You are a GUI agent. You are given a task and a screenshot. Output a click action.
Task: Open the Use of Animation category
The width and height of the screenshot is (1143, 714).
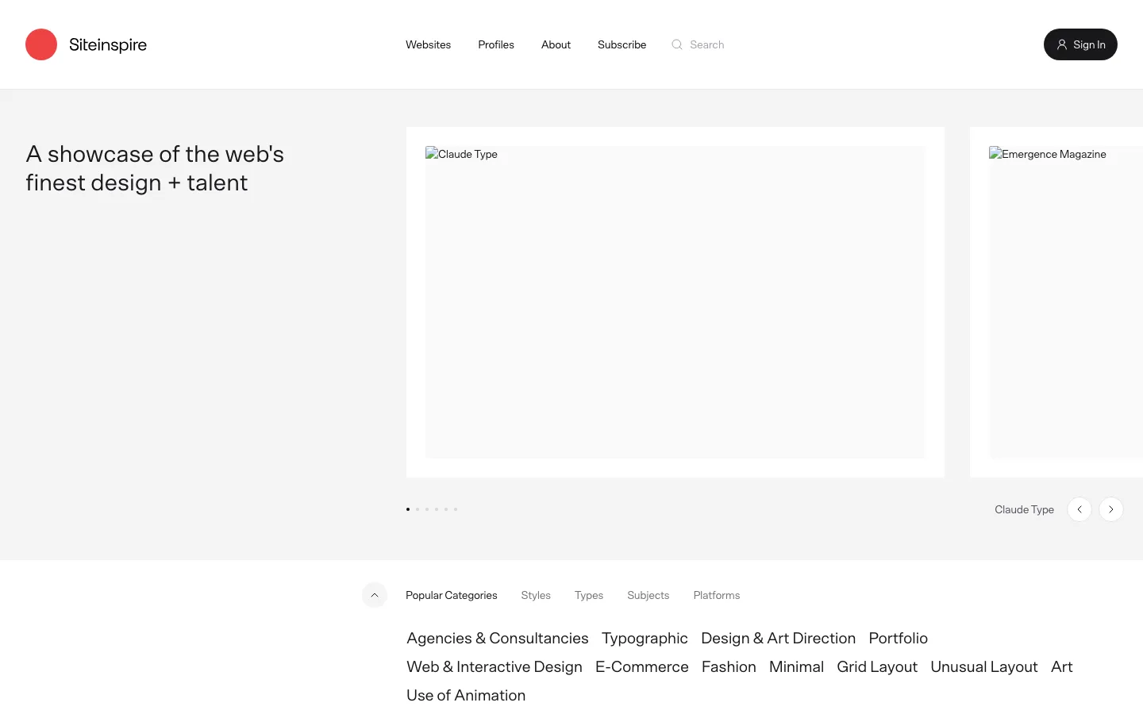coord(466,696)
